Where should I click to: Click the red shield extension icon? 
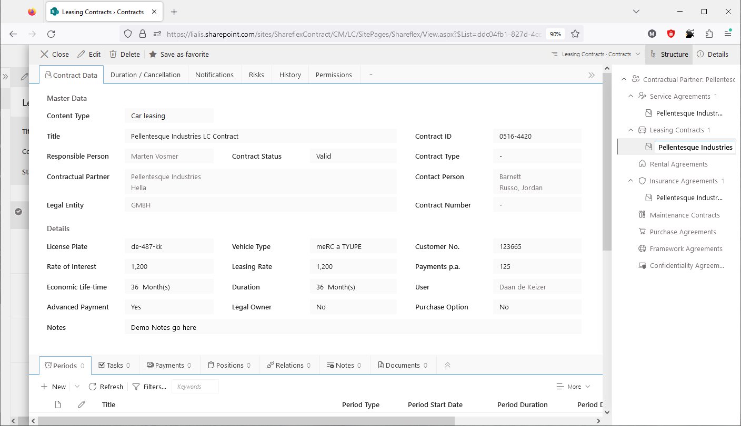[x=671, y=34]
